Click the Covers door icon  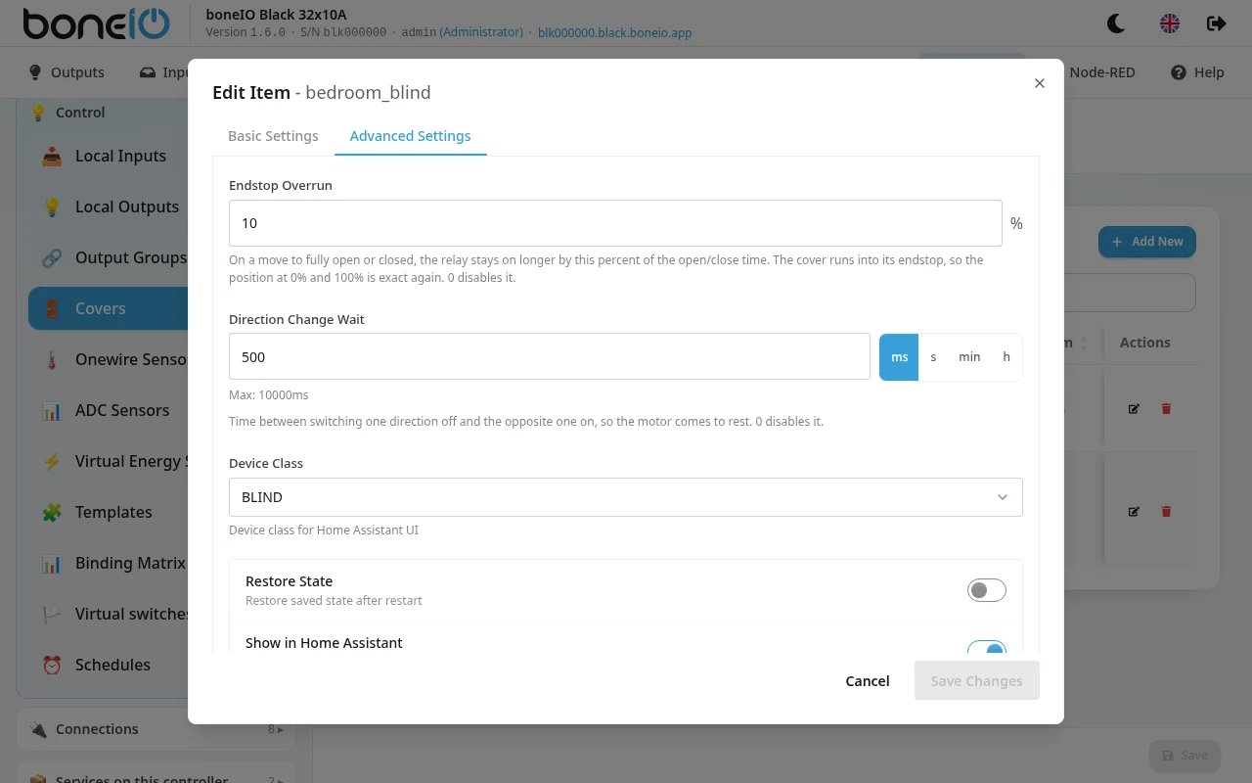pos(52,308)
